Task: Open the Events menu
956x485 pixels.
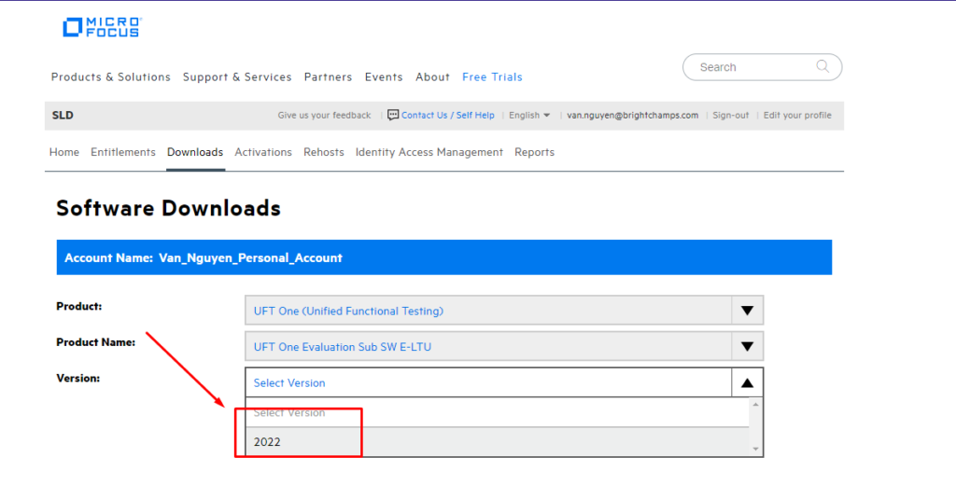Action: point(384,76)
